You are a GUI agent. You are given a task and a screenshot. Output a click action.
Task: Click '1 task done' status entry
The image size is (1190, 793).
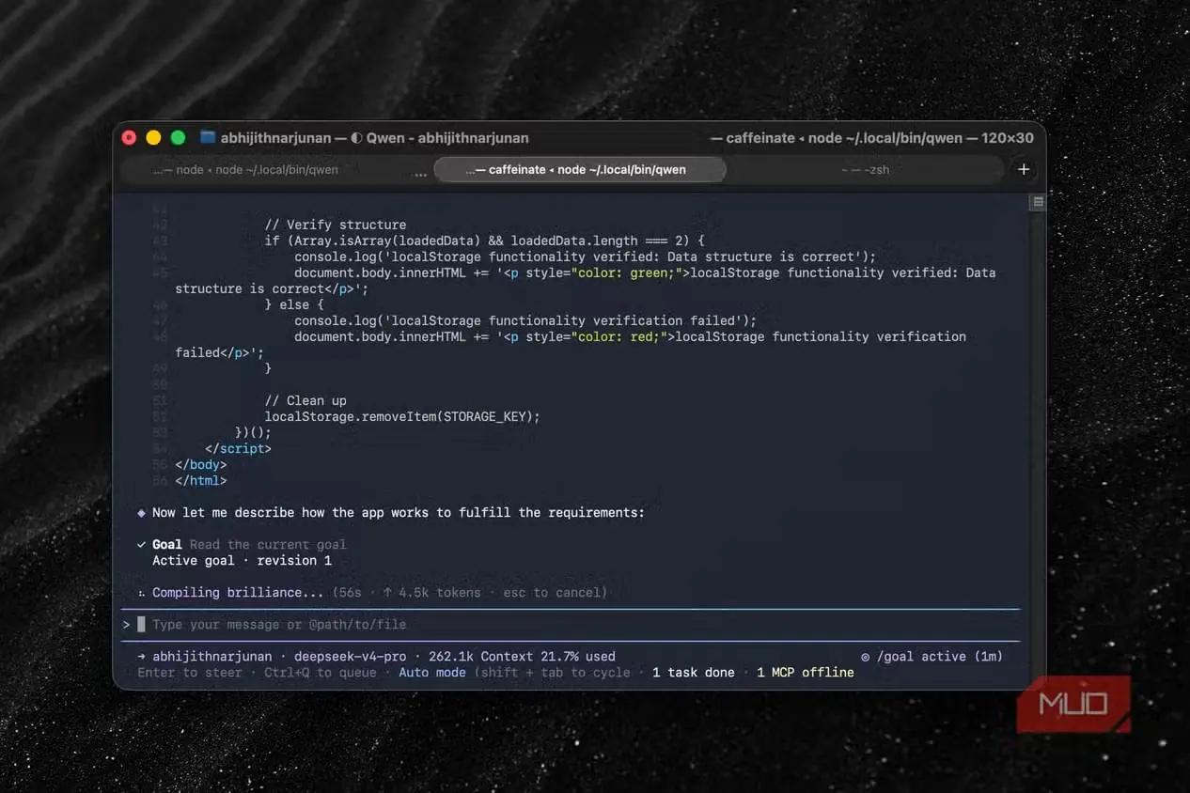[x=694, y=673]
